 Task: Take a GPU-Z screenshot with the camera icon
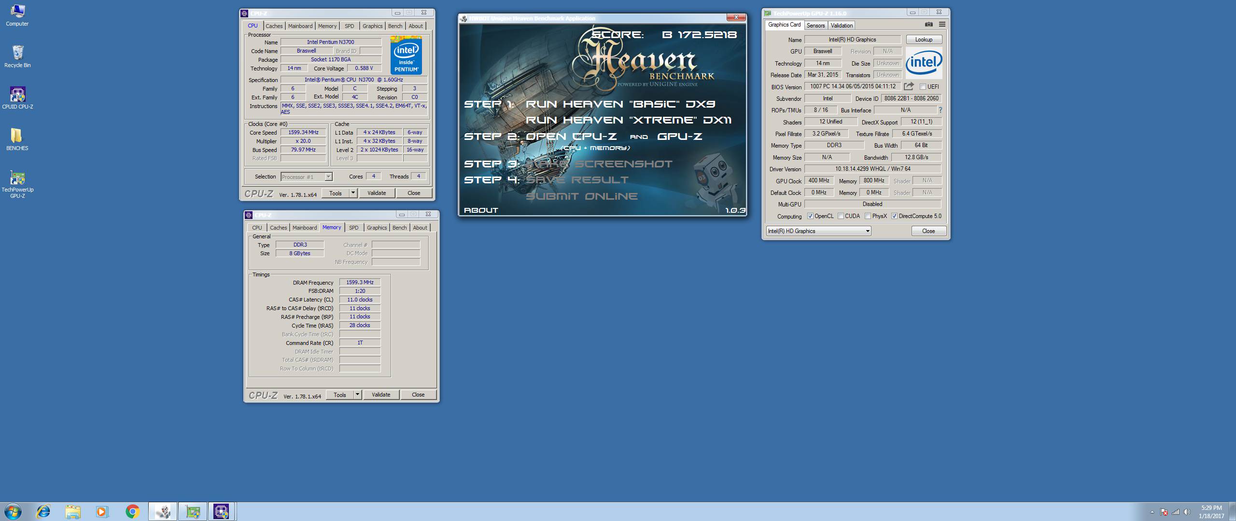pyautogui.click(x=928, y=24)
